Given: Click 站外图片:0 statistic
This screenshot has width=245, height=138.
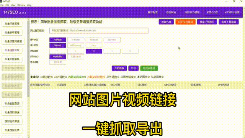Looking at the screenshot, I should [157, 77].
